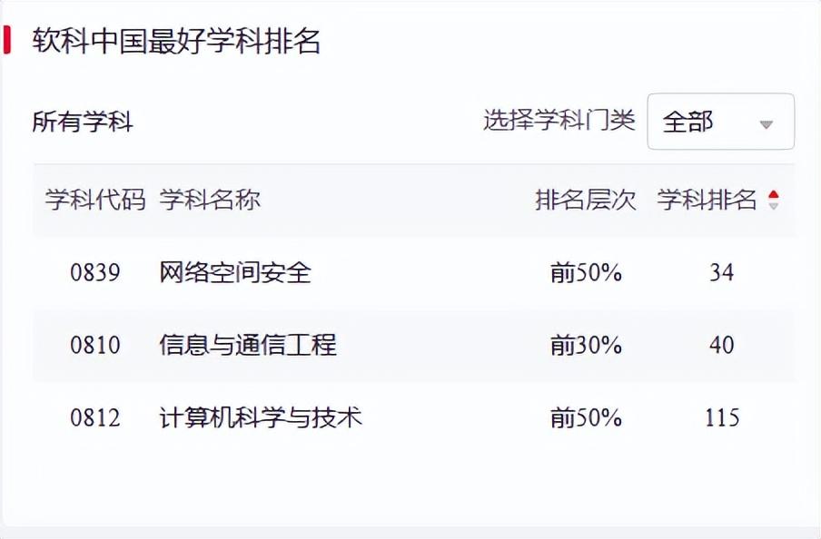Click rank 40 for 信息与通信工程
Viewport: 821px width, 539px height.
721,345
